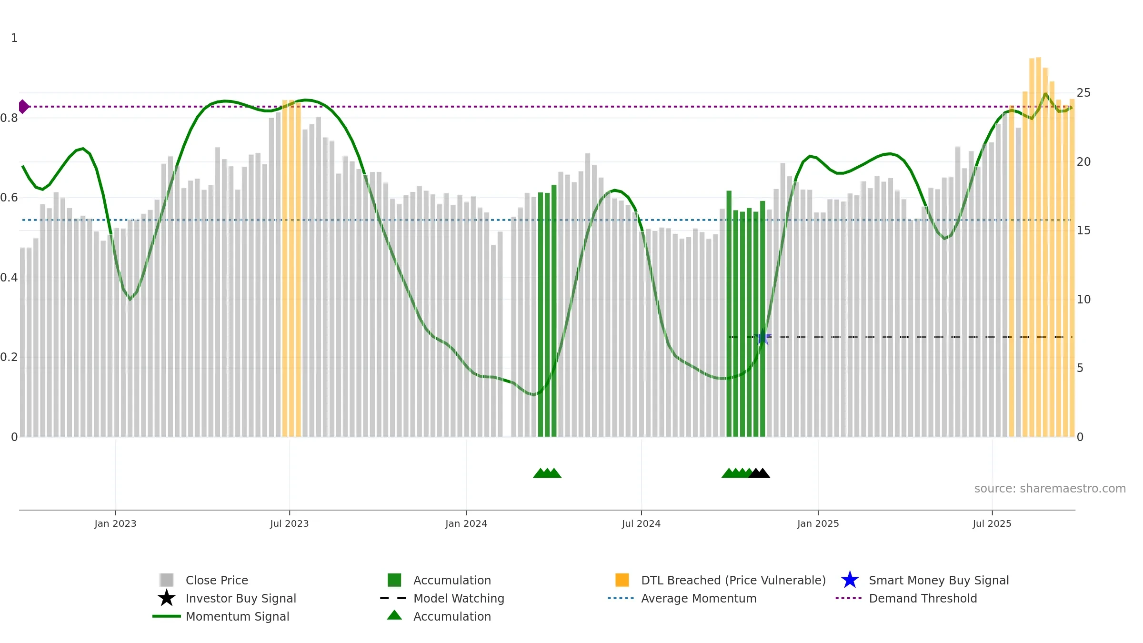Click the Jul 2024 axis label
1143x643 pixels.
(x=641, y=524)
